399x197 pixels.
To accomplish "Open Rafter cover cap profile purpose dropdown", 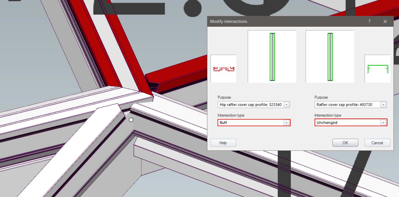I will (383, 105).
